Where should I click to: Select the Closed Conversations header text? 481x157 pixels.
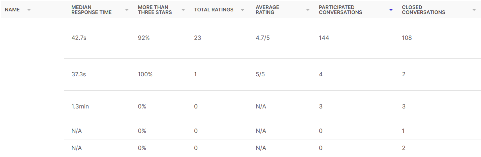point(424,10)
